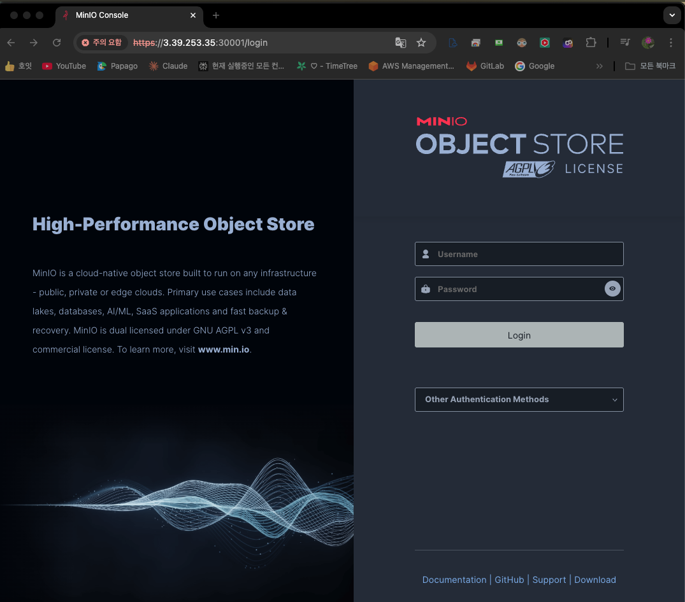Screen dimensions: 685x602
Task: Click the screenshot window extension icon
Action: click(476, 42)
